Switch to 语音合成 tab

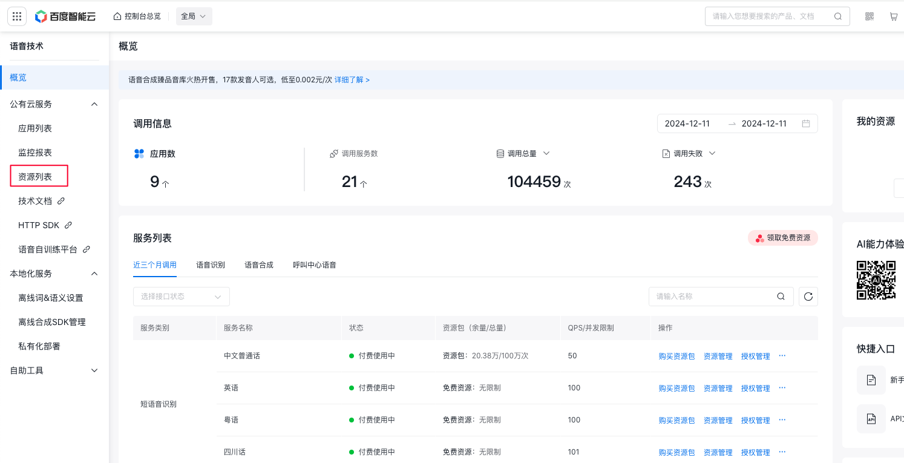click(x=259, y=264)
